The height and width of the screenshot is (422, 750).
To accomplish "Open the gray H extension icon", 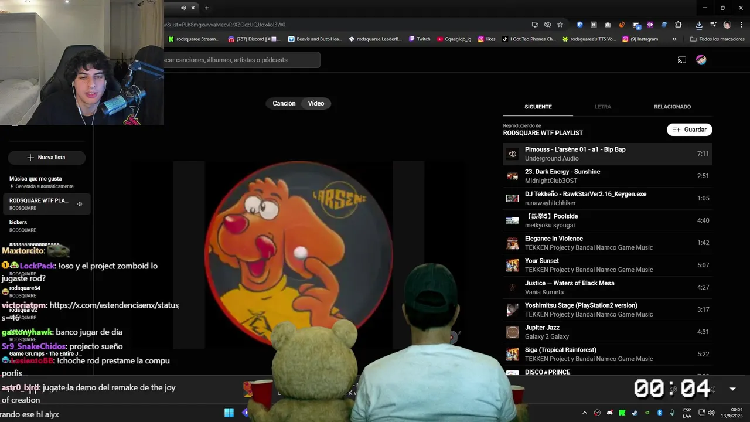I will coord(594,25).
